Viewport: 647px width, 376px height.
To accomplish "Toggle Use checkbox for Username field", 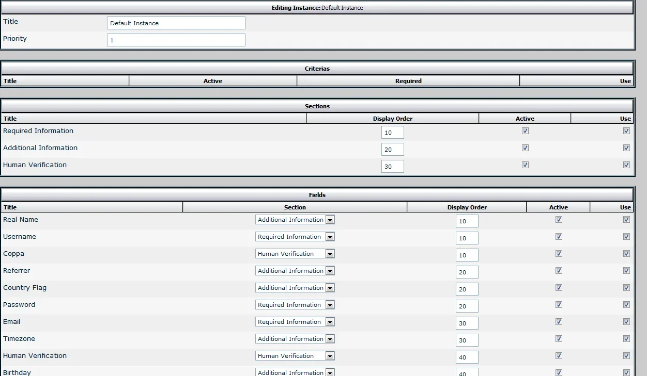I will point(626,237).
